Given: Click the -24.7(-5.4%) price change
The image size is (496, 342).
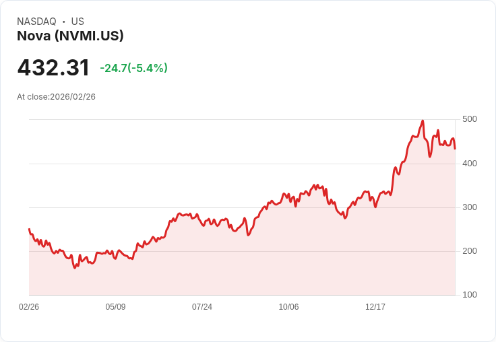Looking at the screenshot, I should [x=134, y=68].
